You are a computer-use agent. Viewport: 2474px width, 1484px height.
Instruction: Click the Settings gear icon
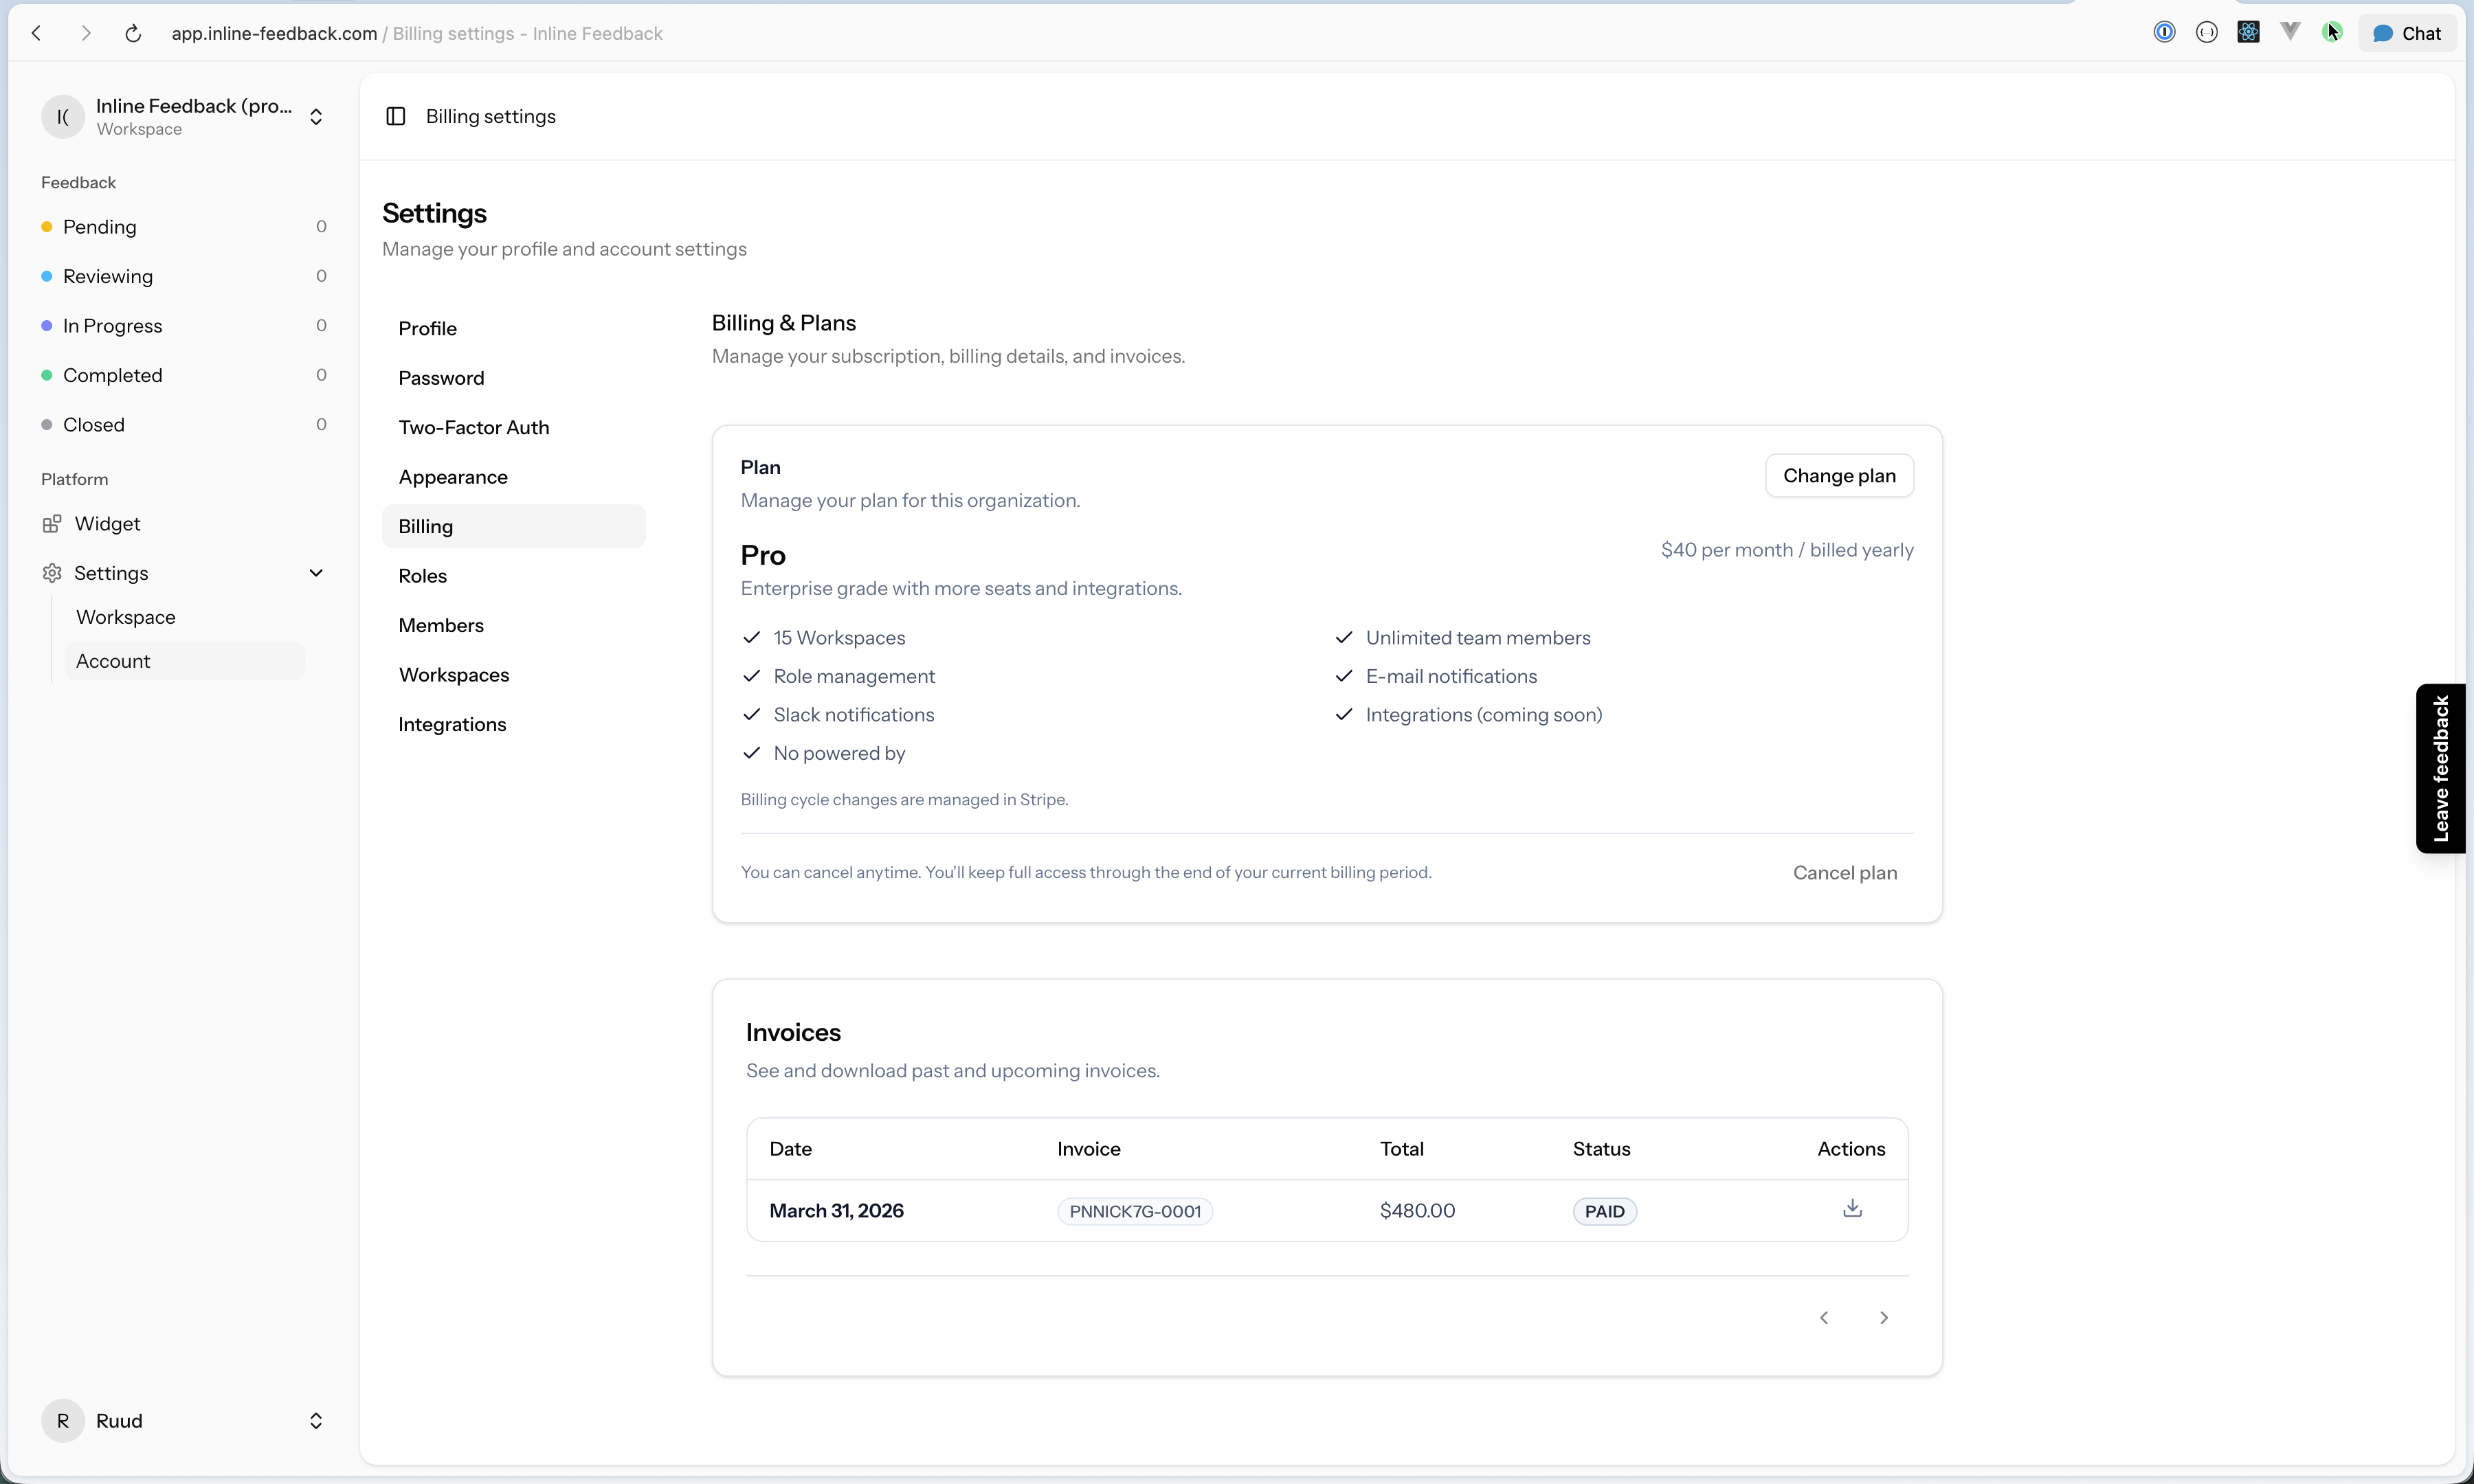pos(52,573)
